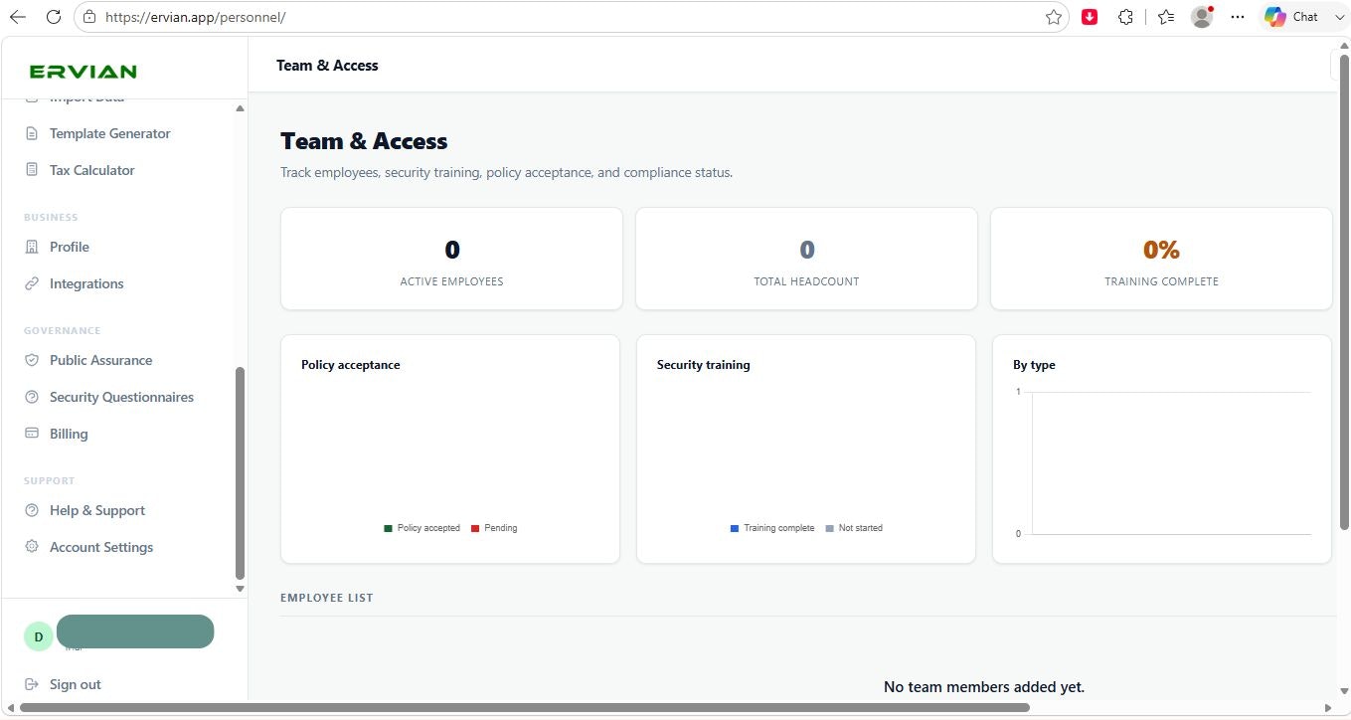Click the page subtitle about tracking employees
1351x720 pixels.
point(507,172)
